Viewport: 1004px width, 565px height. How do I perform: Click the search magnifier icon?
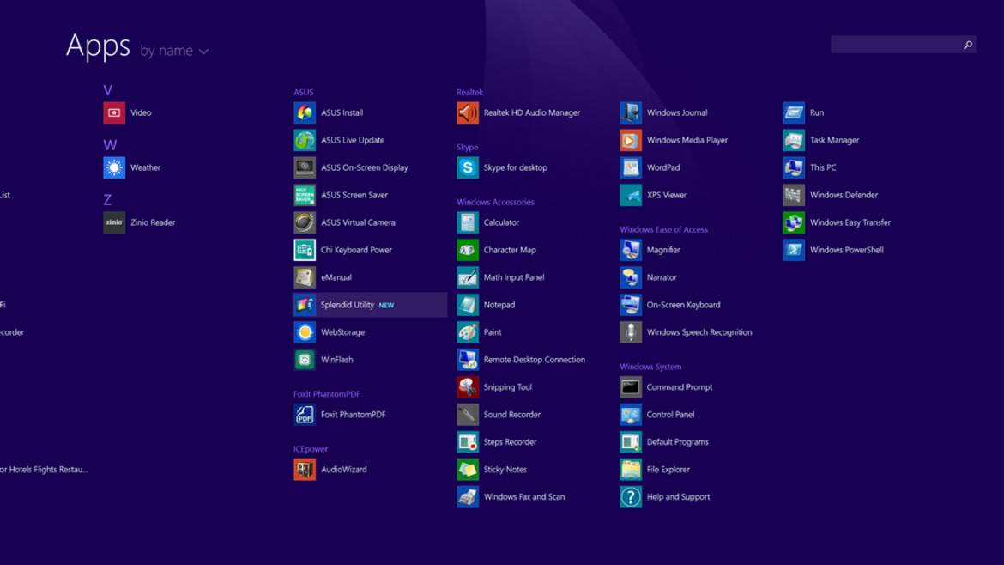967,44
